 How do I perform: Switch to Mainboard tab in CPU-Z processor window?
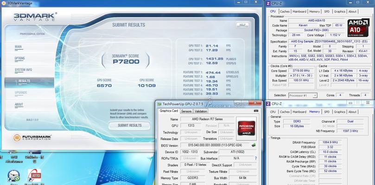299,12
